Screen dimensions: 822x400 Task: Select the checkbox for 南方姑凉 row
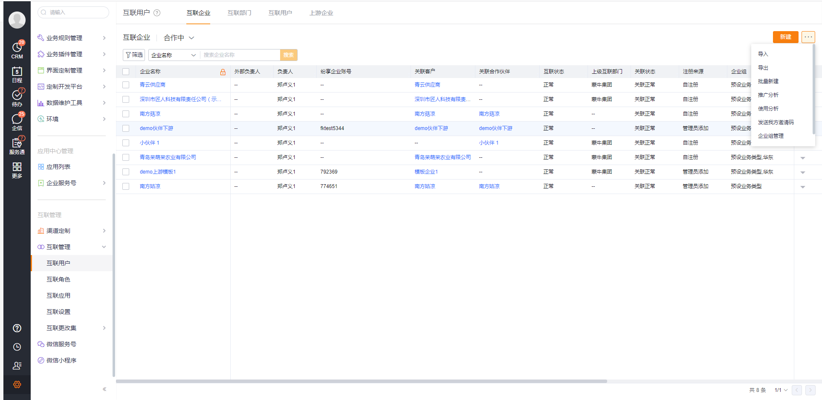[x=126, y=186]
